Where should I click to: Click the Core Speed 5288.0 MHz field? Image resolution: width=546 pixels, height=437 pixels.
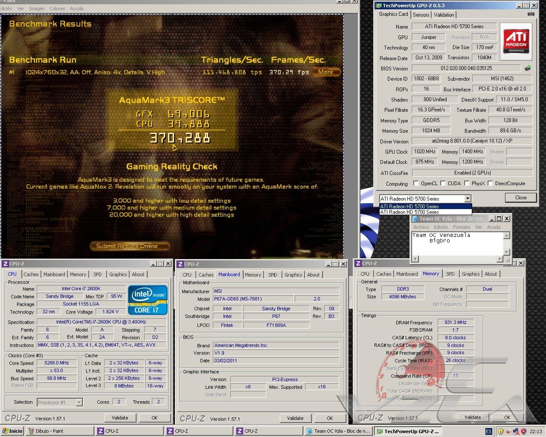pos(57,363)
